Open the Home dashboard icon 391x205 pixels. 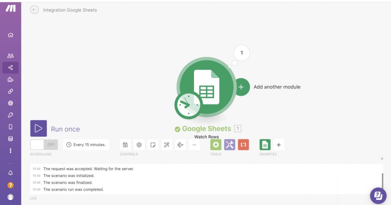[10, 35]
